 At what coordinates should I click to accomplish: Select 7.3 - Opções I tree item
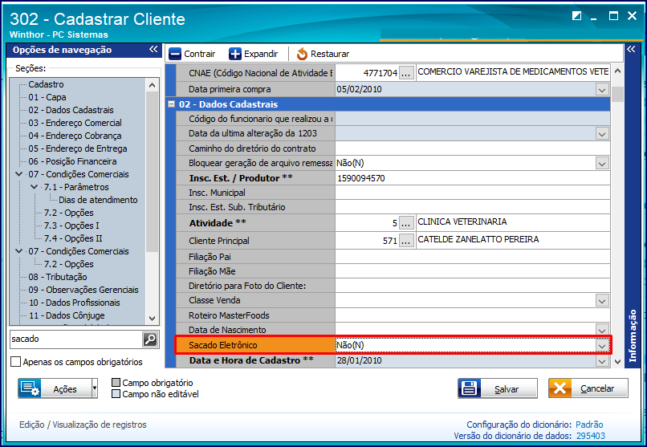coord(71,226)
